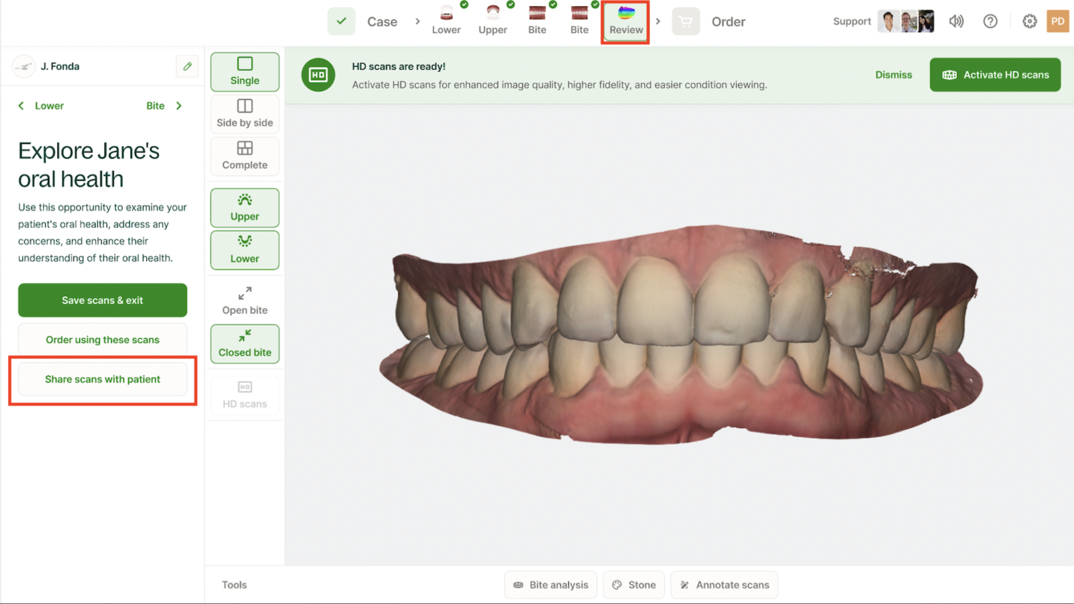
Task: Switch the model color to Stone
Action: 634,585
